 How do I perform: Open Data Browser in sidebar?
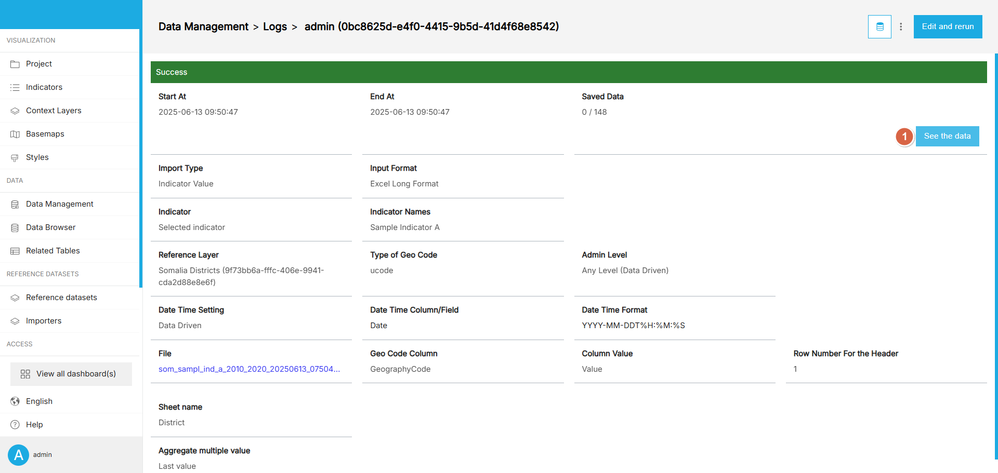(x=70, y=227)
